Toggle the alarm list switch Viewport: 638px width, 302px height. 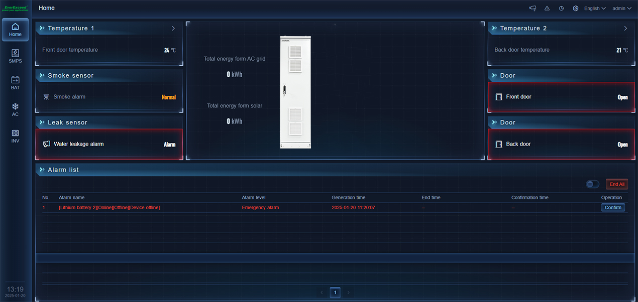tap(592, 184)
